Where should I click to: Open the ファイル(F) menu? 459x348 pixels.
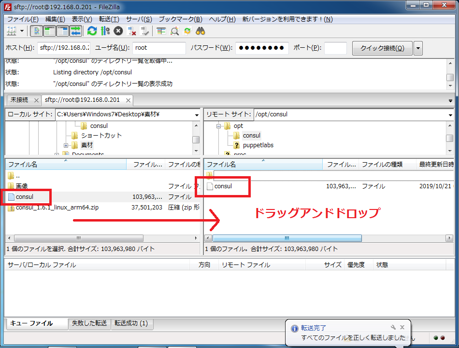pyautogui.click(x=23, y=19)
